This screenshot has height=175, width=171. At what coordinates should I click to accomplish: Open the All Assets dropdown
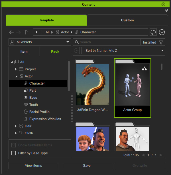(40, 42)
